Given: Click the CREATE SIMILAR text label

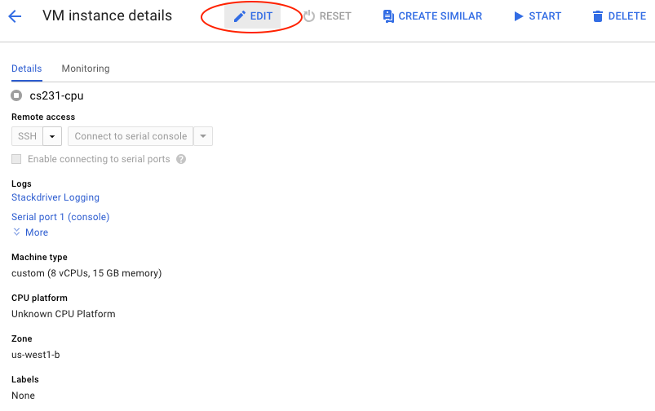Looking at the screenshot, I should click(440, 16).
